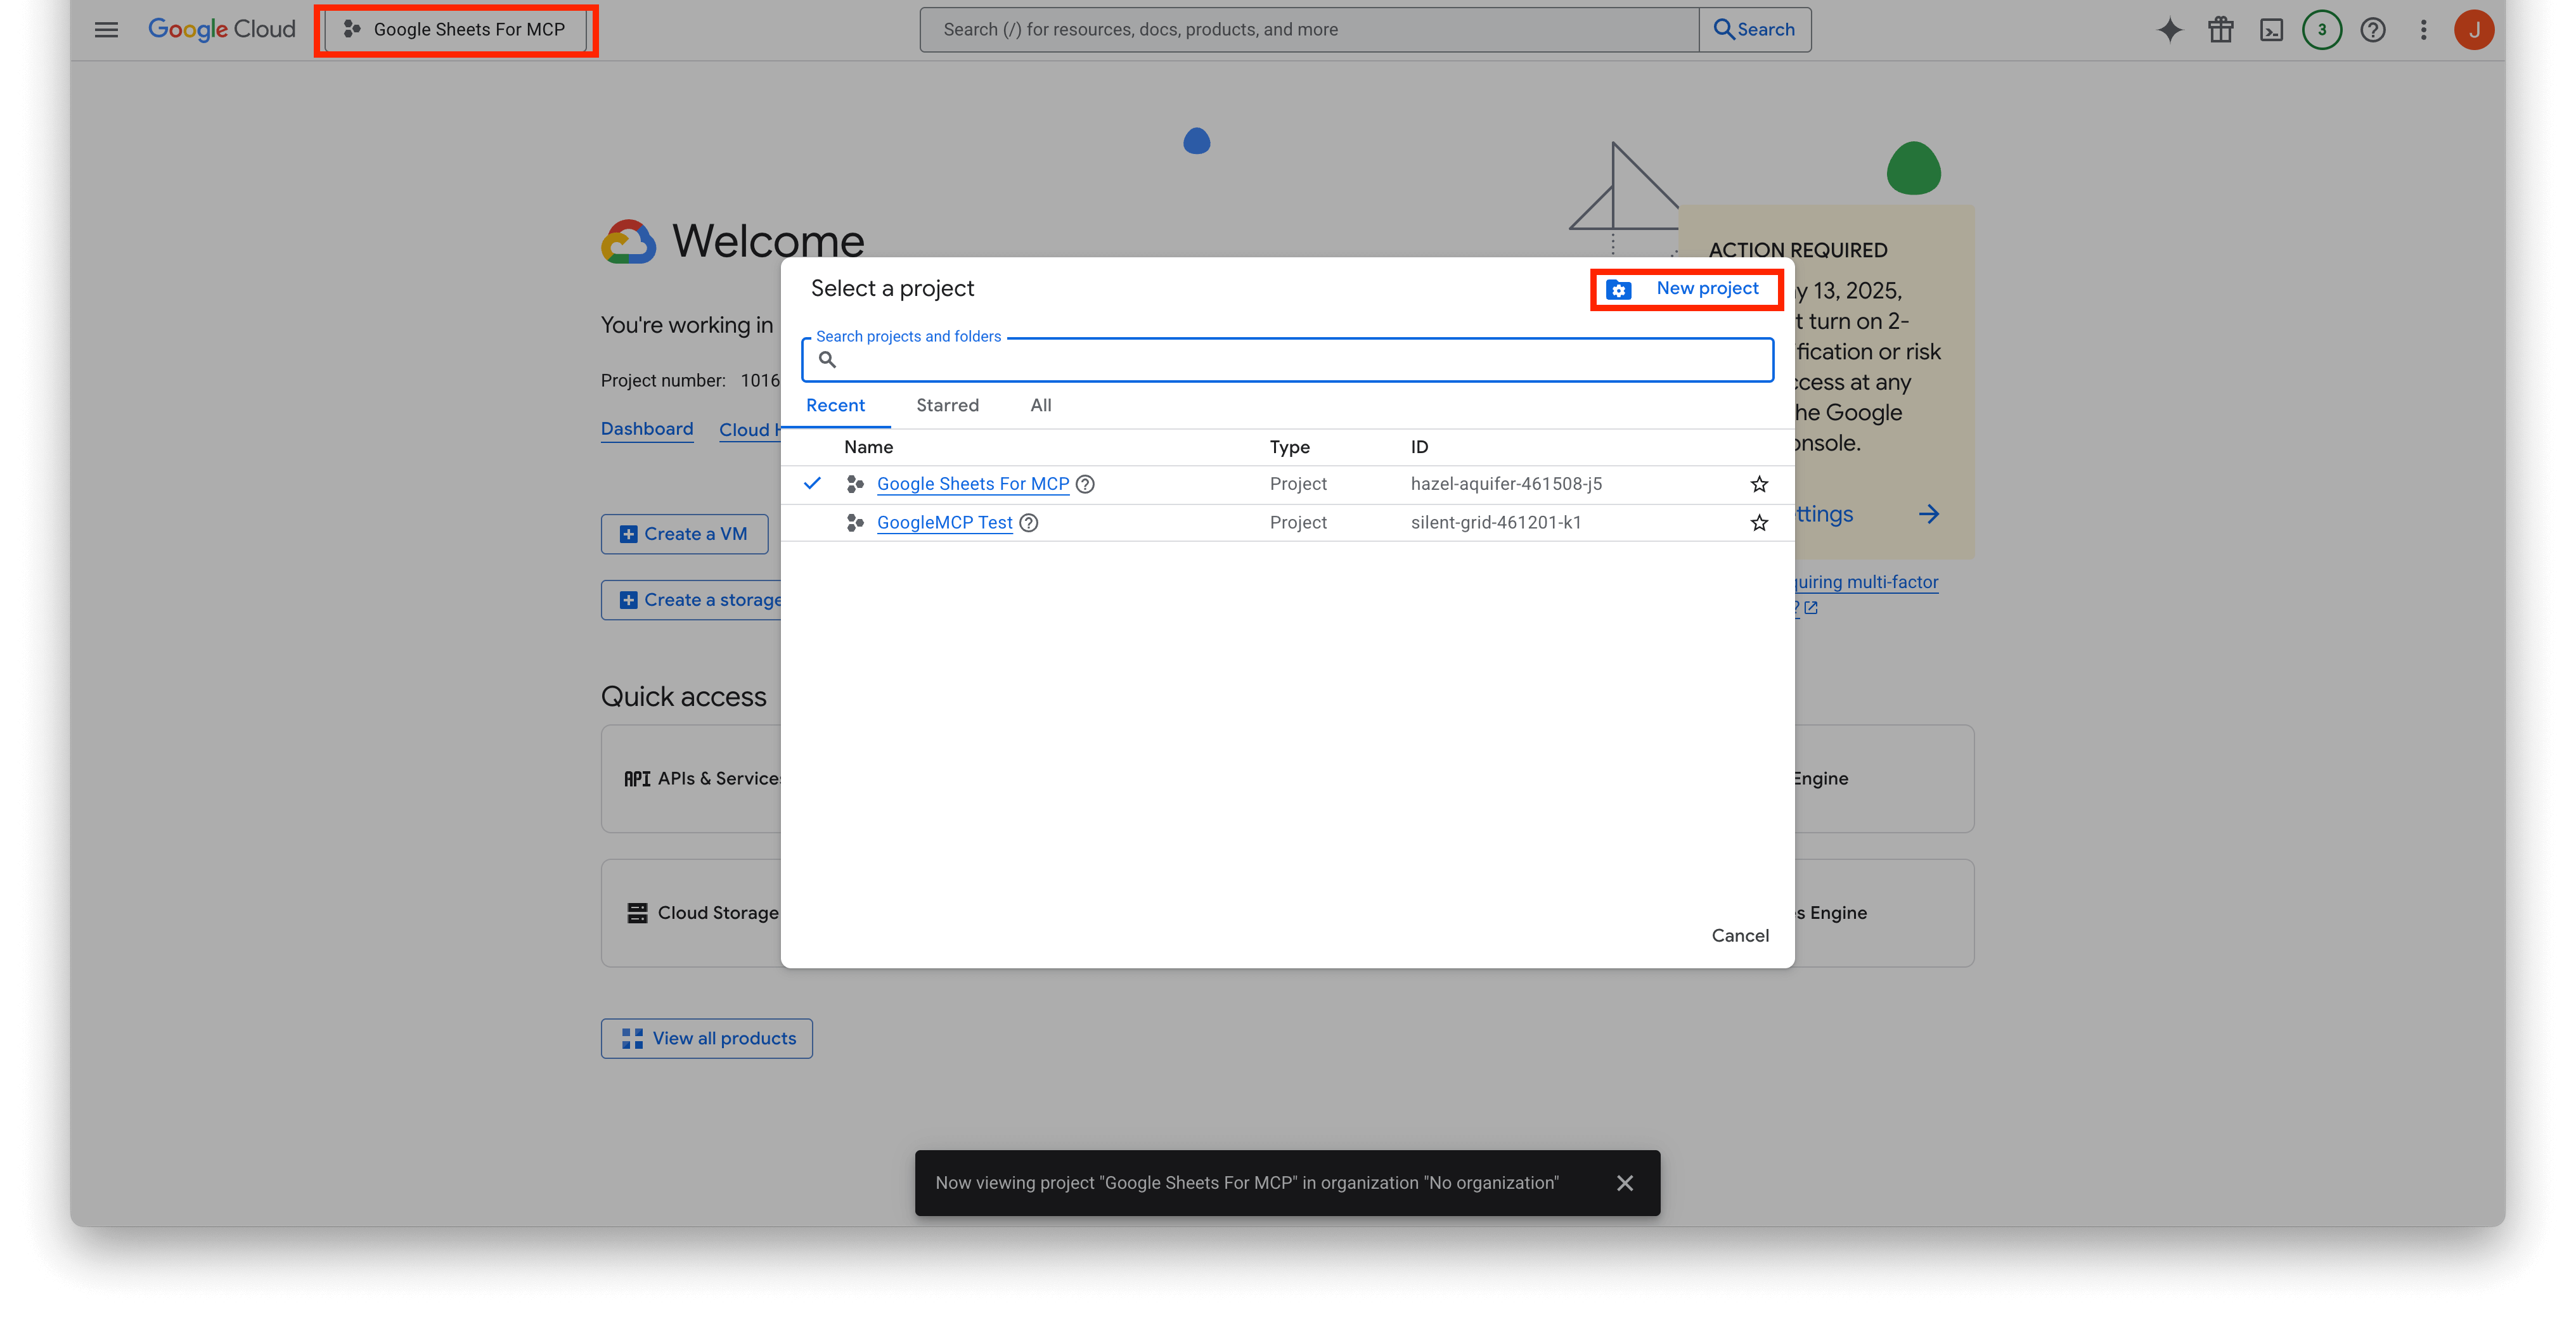Click the Name column header
The image size is (2576, 1320).
pyautogui.click(x=868, y=447)
